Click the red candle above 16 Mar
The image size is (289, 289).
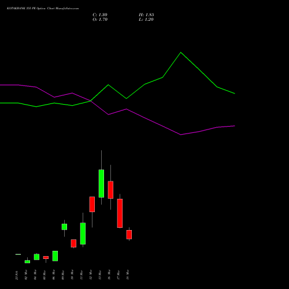tap(110, 190)
